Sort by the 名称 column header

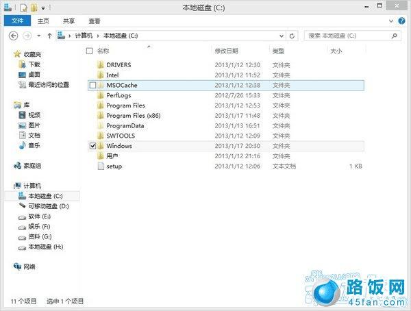point(103,51)
